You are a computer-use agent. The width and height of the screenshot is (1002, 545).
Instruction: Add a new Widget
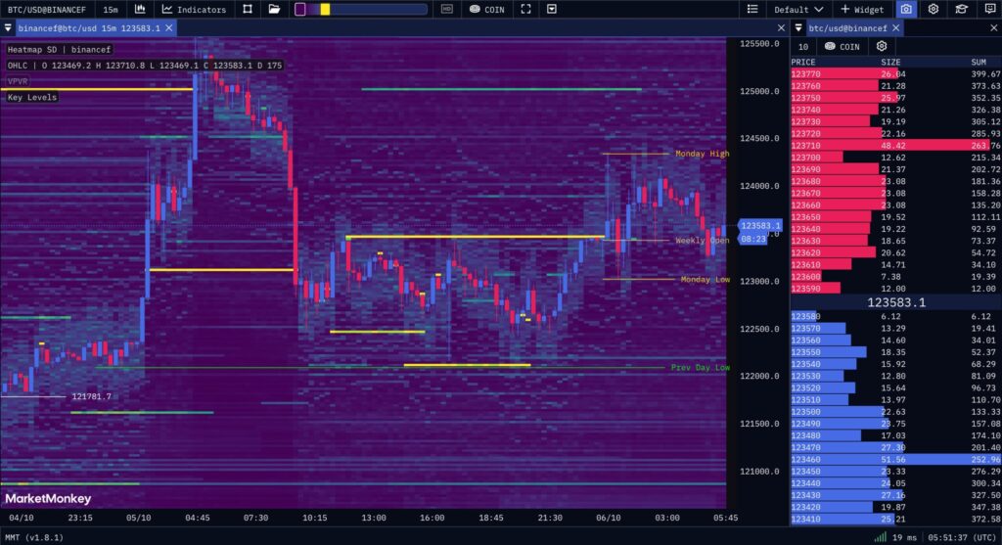[x=862, y=9]
